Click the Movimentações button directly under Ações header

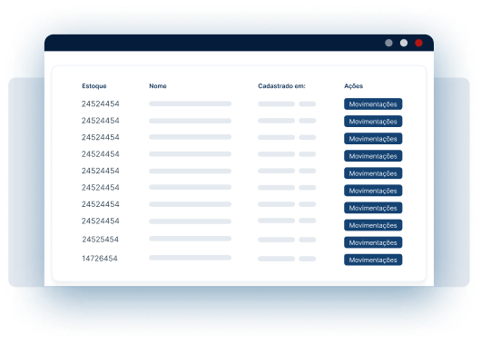(x=373, y=104)
